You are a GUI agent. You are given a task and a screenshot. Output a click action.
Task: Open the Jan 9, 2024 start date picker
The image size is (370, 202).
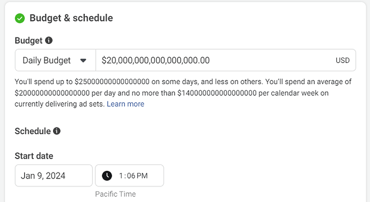54,176
